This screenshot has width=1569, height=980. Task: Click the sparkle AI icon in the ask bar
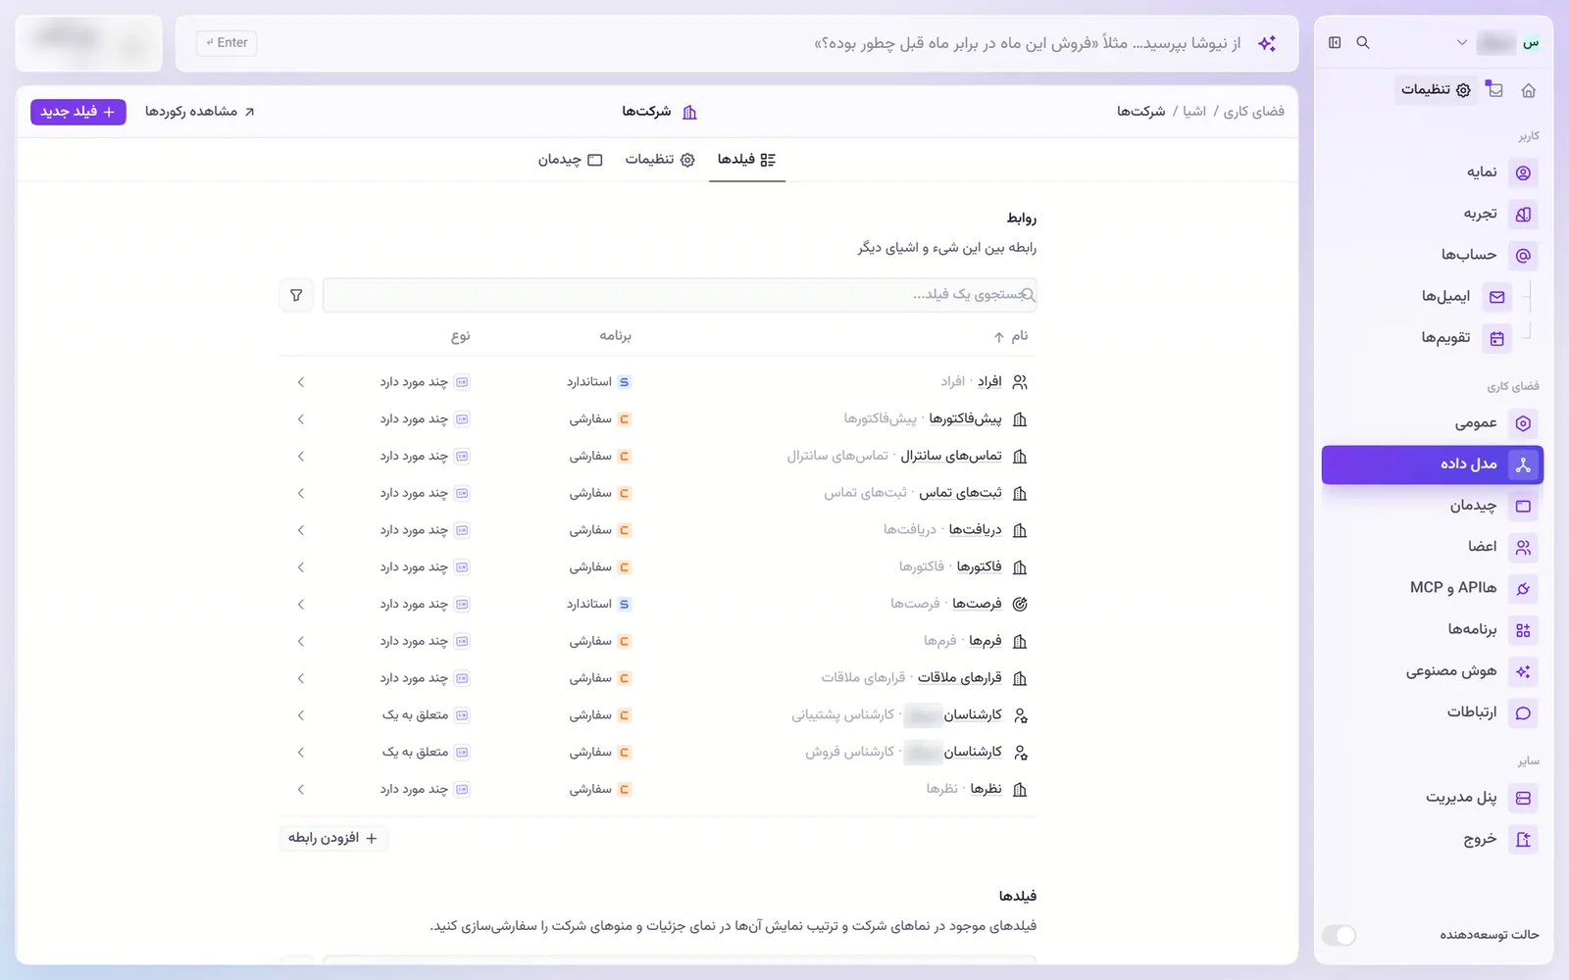tap(1267, 43)
